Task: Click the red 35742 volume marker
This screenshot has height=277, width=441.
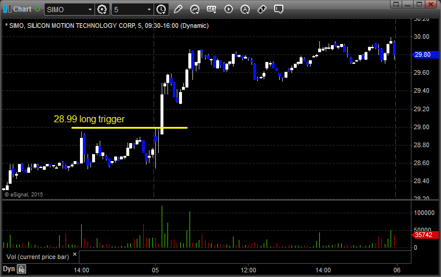Action: pos(425,235)
